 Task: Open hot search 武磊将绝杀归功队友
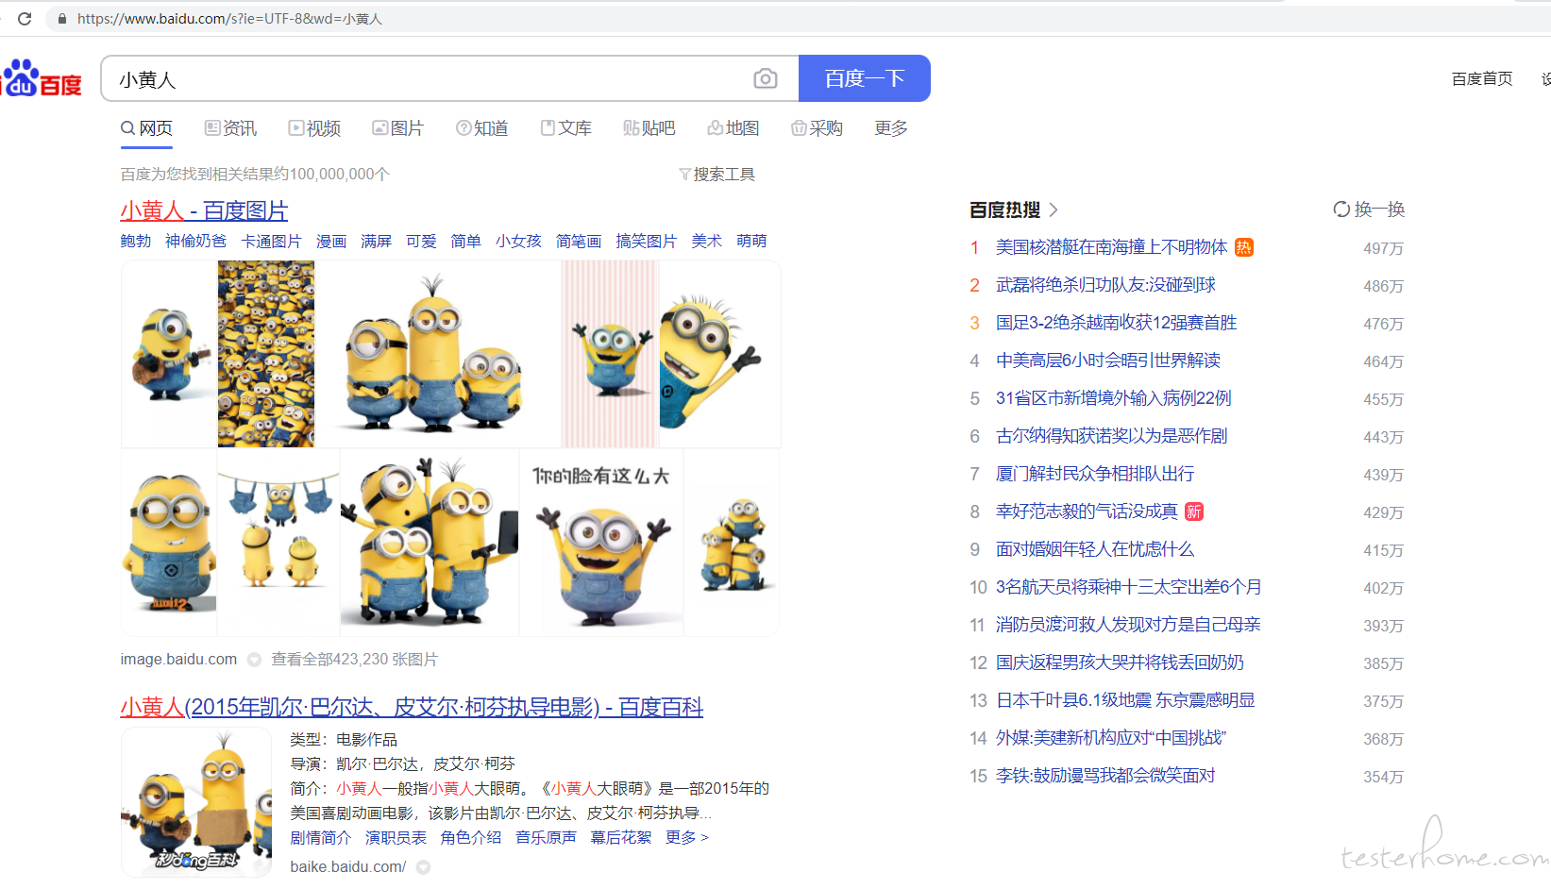click(1105, 285)
